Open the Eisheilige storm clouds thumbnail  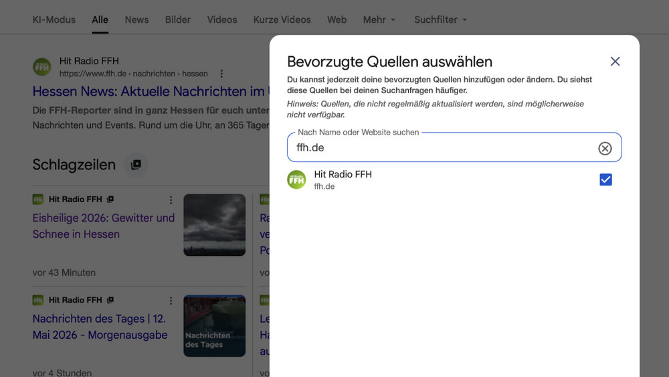pos(215,225)
